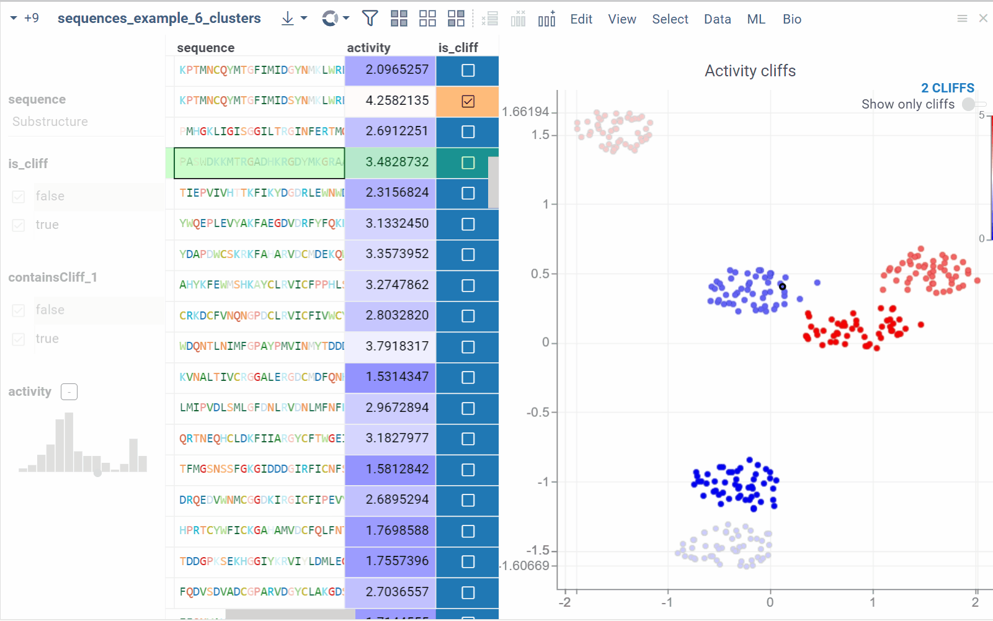Expand the +9 tables dropdown arrow

14,19
